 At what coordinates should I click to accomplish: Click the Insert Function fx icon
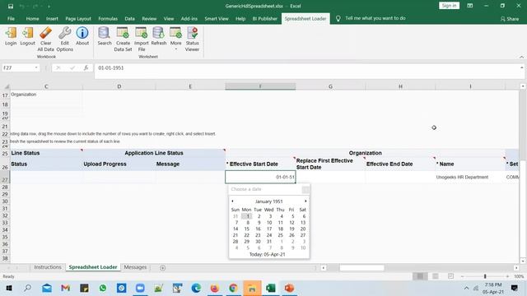pos(86,67)
